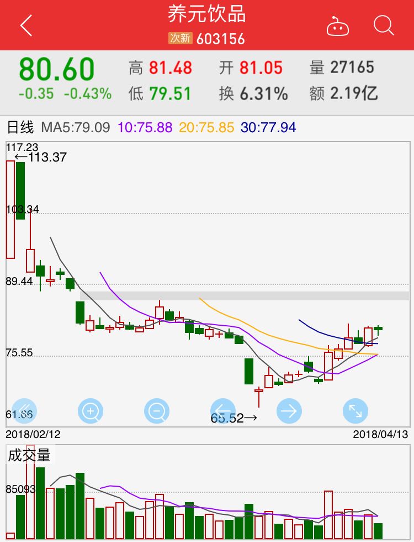This screenshot has width=414, height=542.
Task: Select the blue MA30 77.94 label
Action: pyautogui.click(x=269, y=128)
